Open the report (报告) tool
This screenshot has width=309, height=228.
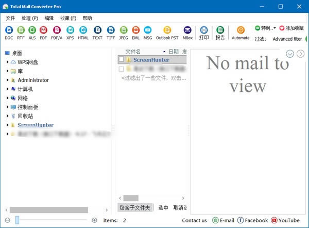pyautogui.click(x=220, y=33)
